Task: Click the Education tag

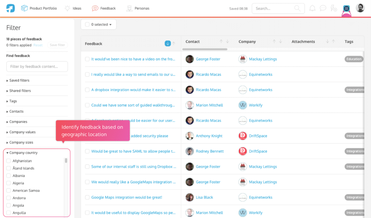Action: click(354, 59)
